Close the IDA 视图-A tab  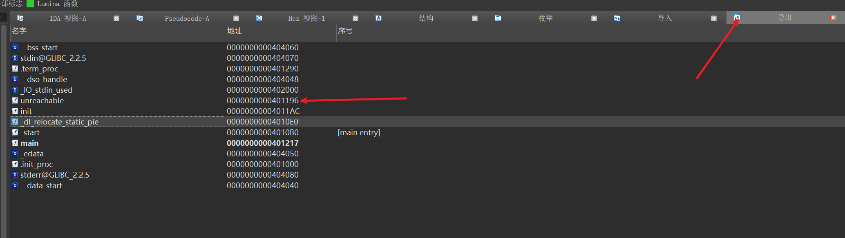coord(116,18)
